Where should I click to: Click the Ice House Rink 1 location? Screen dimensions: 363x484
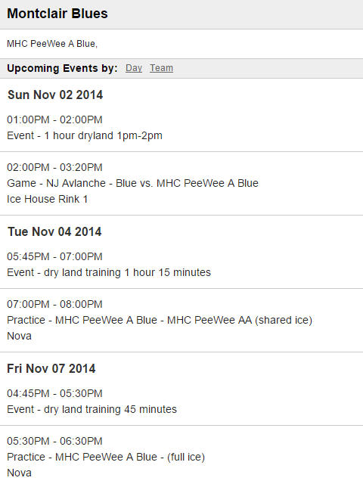[x=47, y=199]
